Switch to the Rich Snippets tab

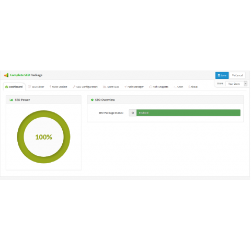click(x=159, y=87)
